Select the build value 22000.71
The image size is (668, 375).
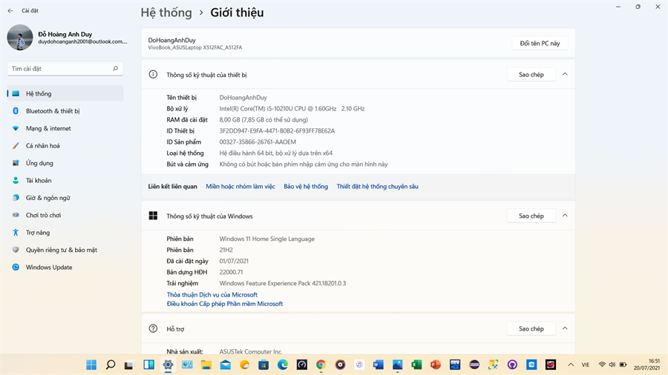click(x=232, y=272)
